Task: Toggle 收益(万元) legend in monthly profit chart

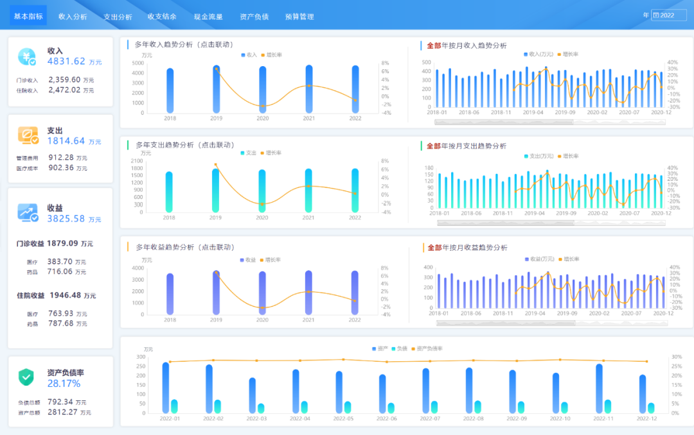Action: pyautogui.click(x=540, y=259)
